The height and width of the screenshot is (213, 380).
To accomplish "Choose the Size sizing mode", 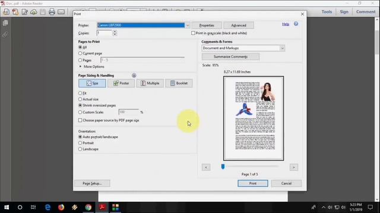I will point(92,83).
